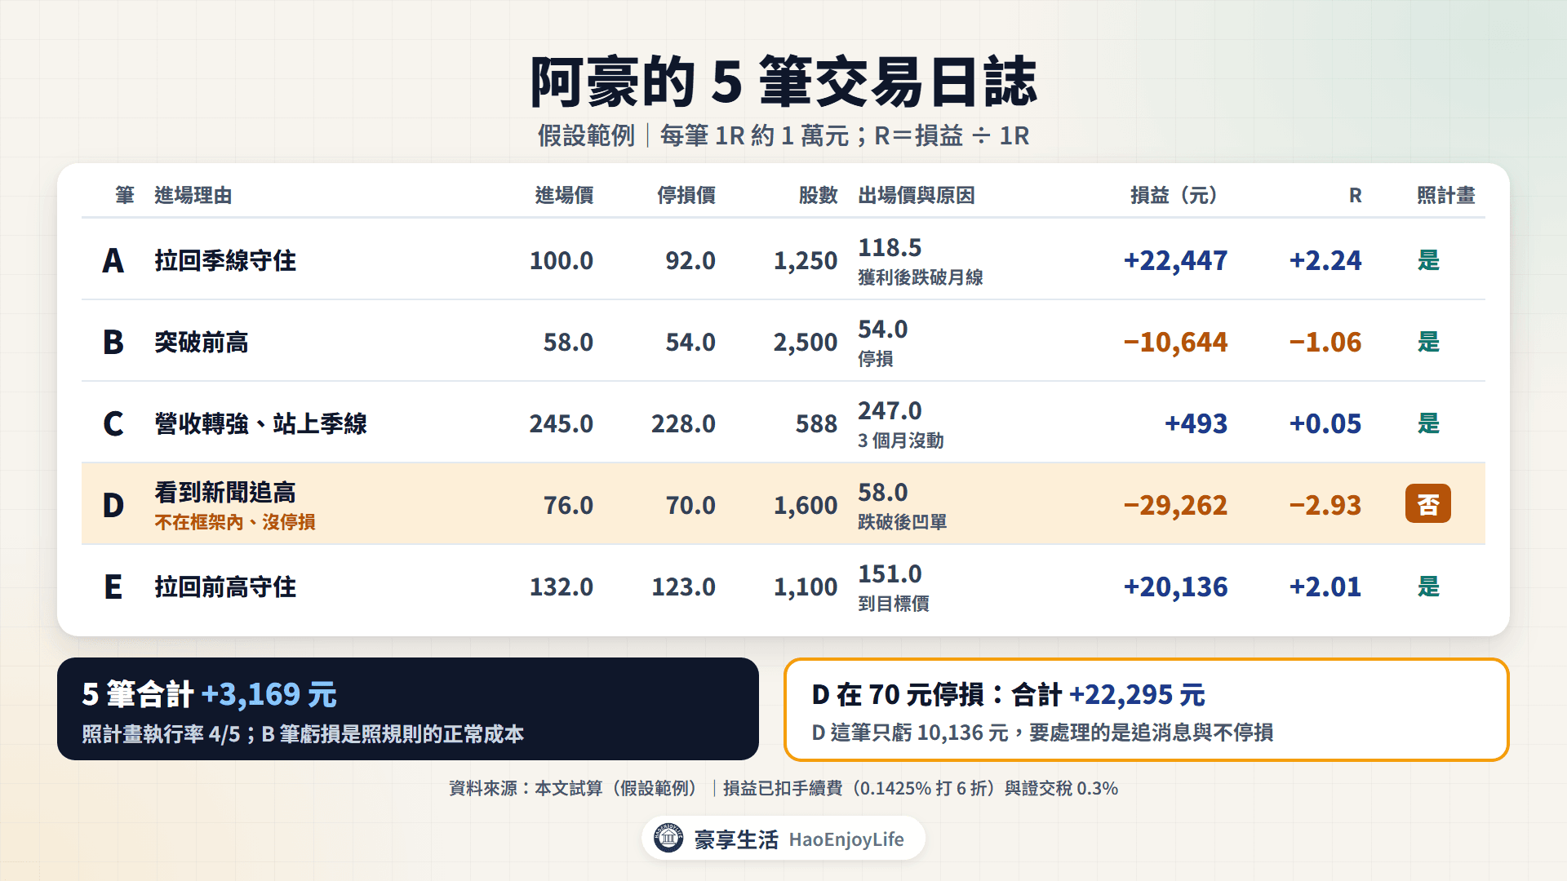Click stop price 70.0
Viewport: 1567px width, 881px height.
click(x=690, y=505)
